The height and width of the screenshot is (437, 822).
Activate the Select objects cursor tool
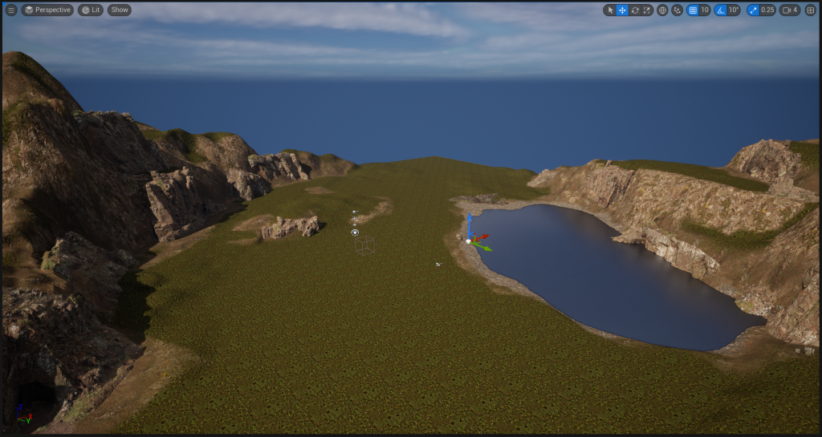610,10
